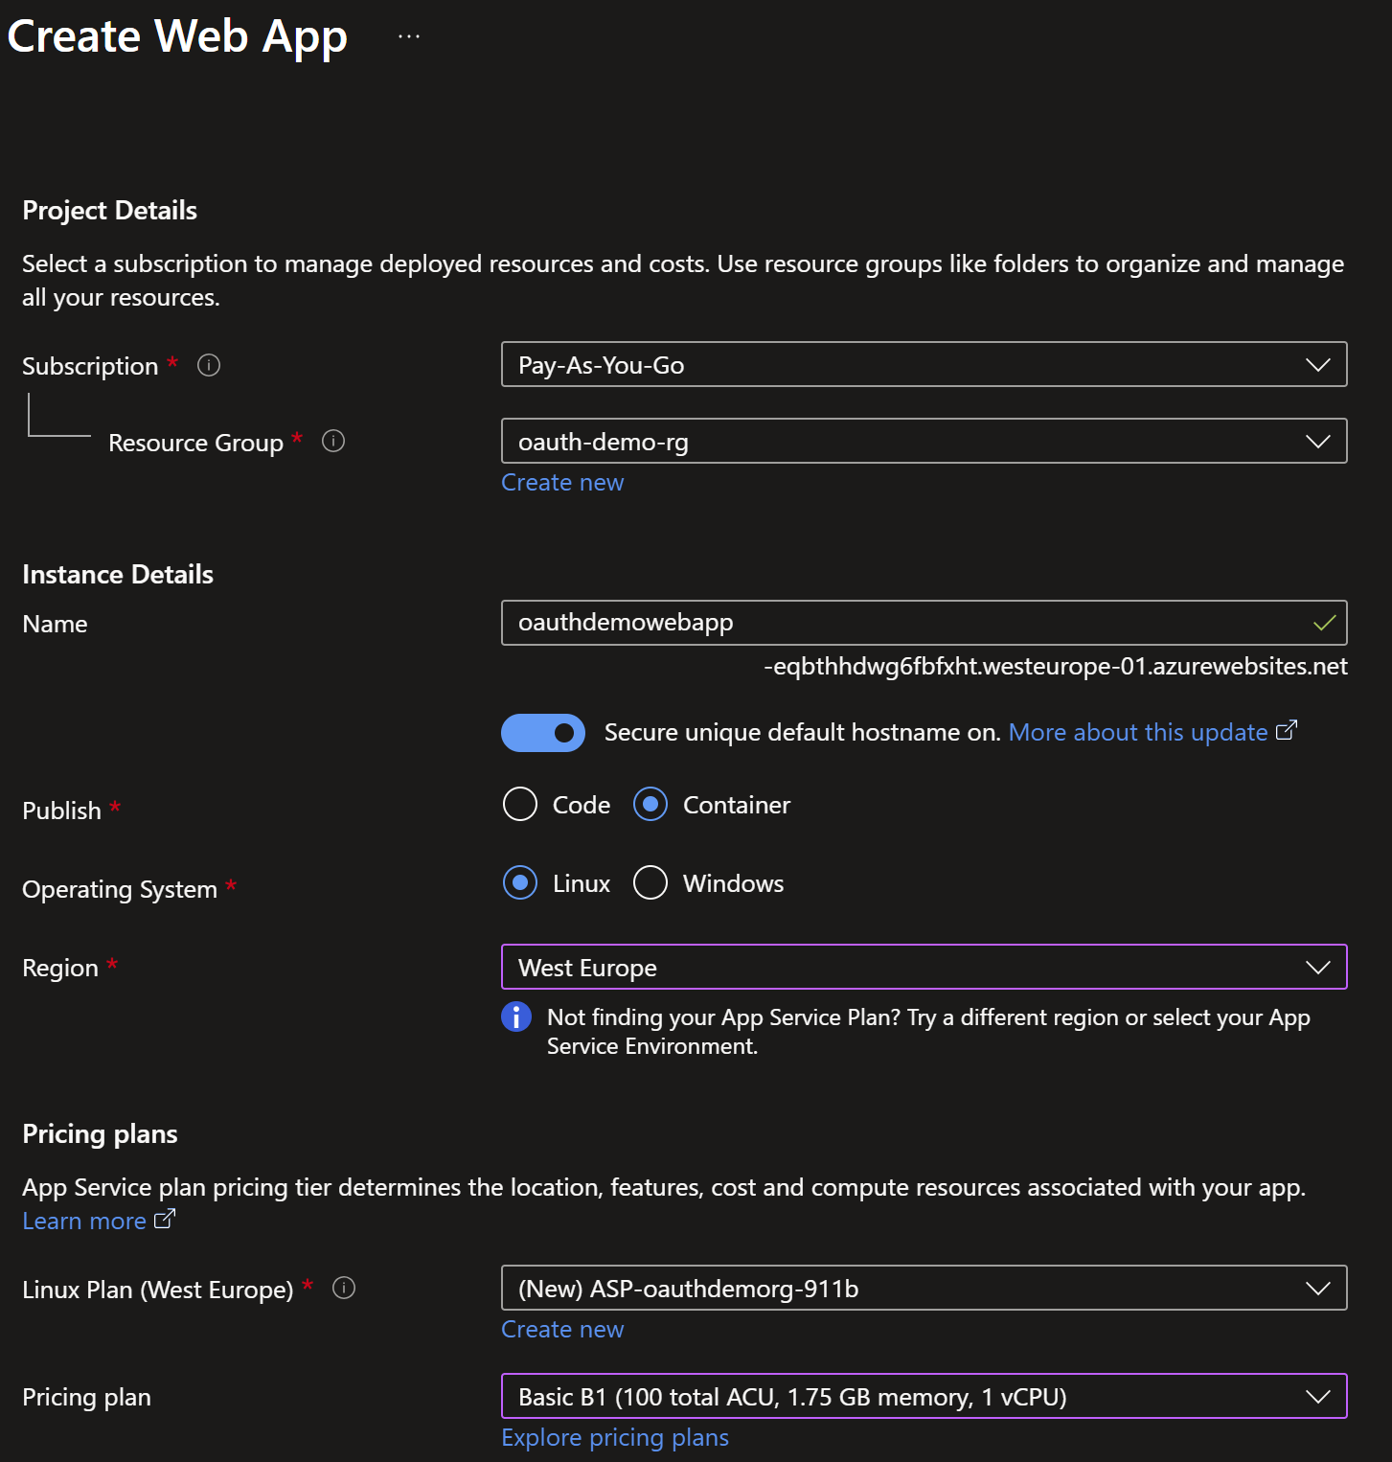Expand the Resource Group dropdown
1392x1462 pixels.
point(924,441)
